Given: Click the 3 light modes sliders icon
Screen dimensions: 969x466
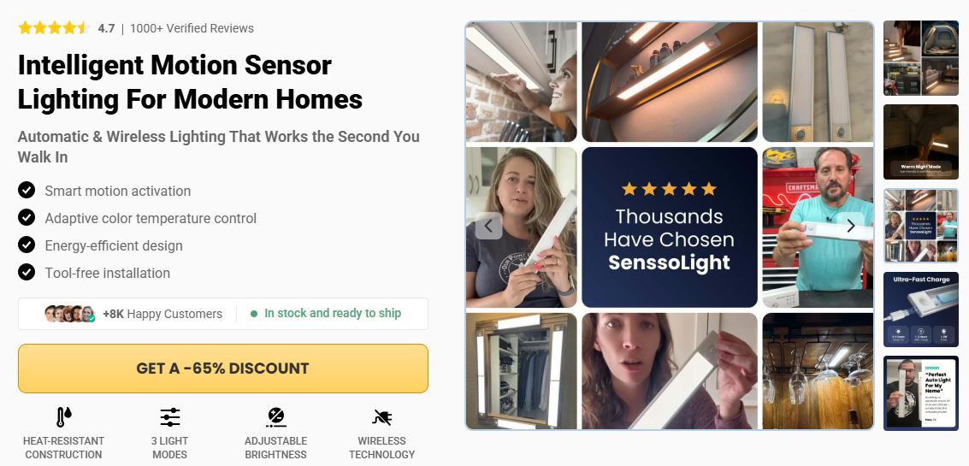Looking at the screenshot, I should tap(170, 417).
